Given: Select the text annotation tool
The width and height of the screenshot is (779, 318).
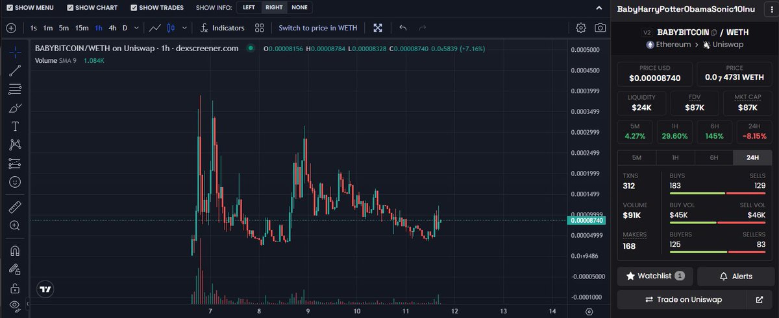Looking at the screenshot, I should point(16,126).
